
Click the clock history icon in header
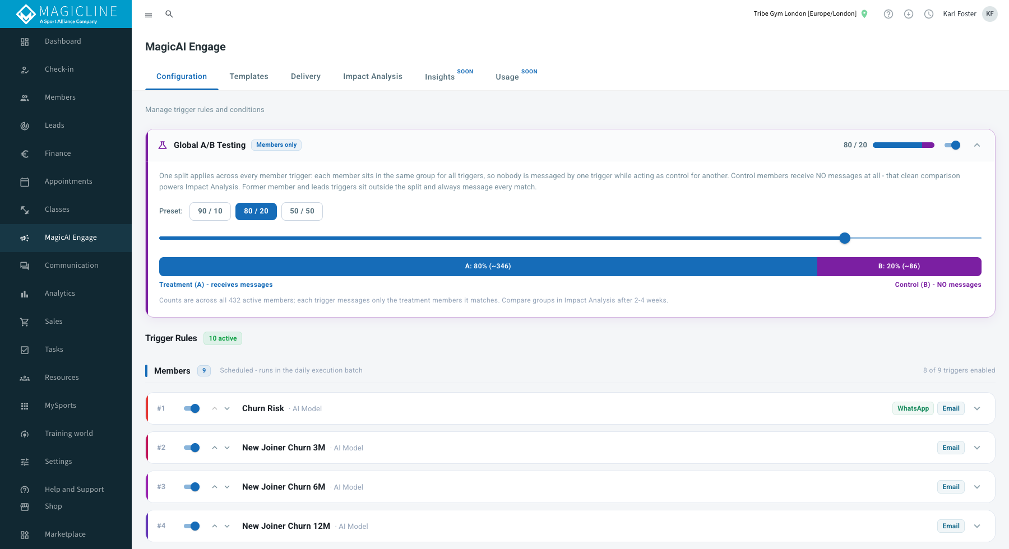929,14
